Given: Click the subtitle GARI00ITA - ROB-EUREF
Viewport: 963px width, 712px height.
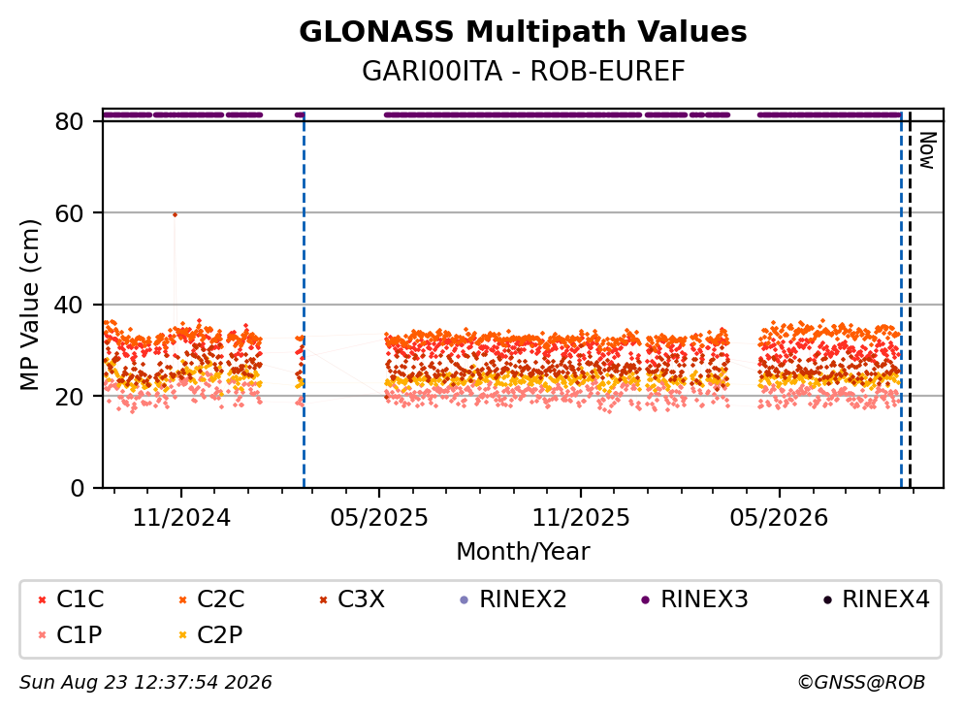Looking at the screenshot, I should (x=523, y=71).
